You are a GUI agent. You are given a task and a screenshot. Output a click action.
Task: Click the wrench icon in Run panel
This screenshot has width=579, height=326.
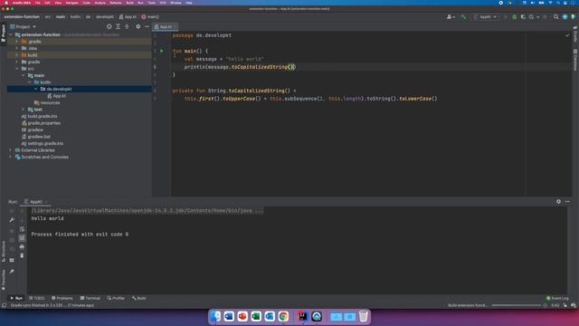click(x=12, y=220)
